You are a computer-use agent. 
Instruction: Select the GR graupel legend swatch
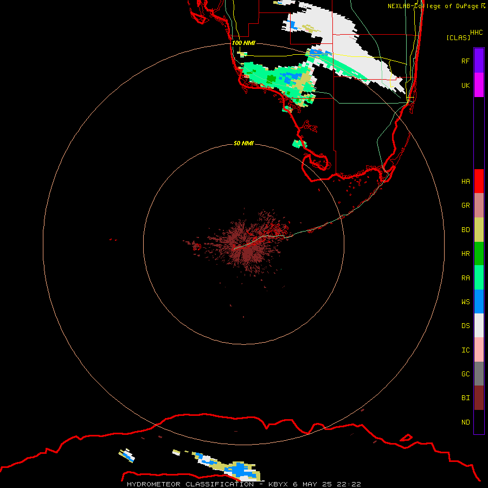point(479,206)
